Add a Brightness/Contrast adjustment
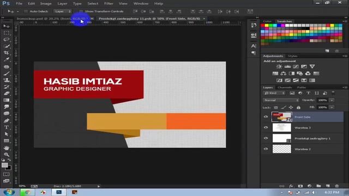Image resolution: width=349 pixels, height=196 pixels. (x=279, y=66)
